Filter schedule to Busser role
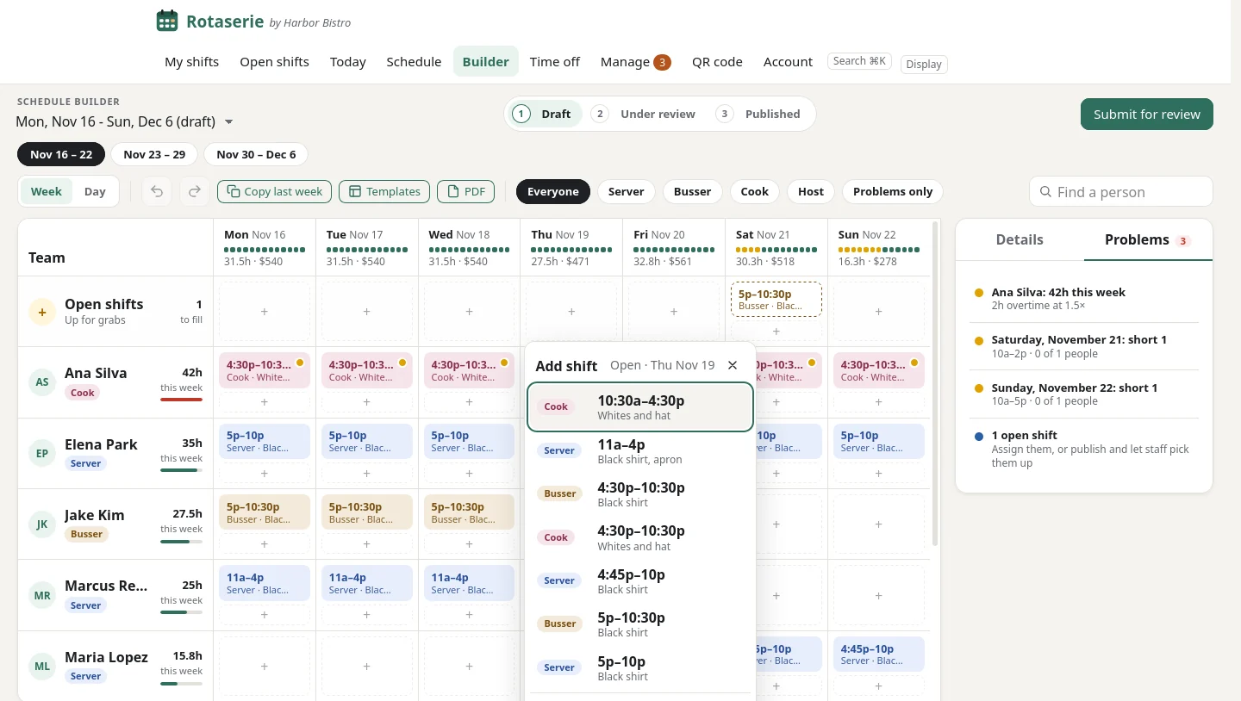This screenshot has height=701, width=1241. click(693, 191)
